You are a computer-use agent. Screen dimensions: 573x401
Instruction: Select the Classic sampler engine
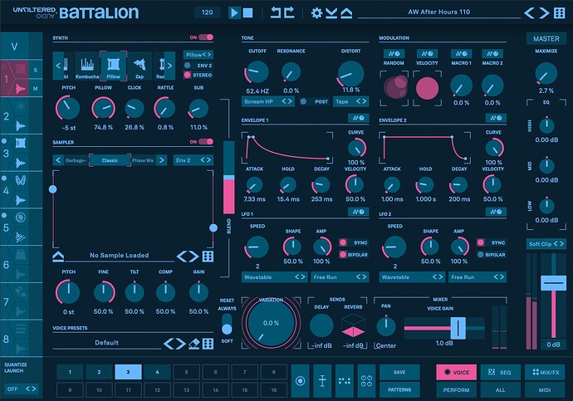click(110, 160)
